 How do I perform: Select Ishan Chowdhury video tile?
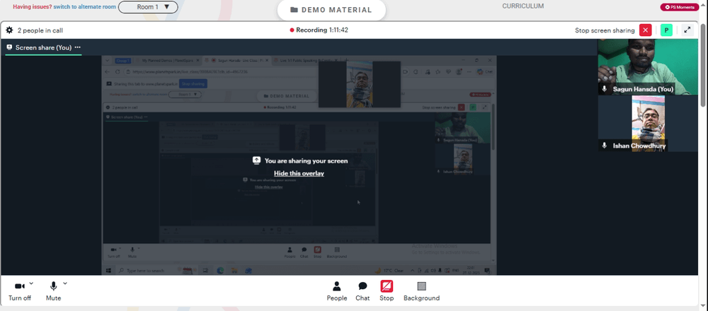[648, 124]
